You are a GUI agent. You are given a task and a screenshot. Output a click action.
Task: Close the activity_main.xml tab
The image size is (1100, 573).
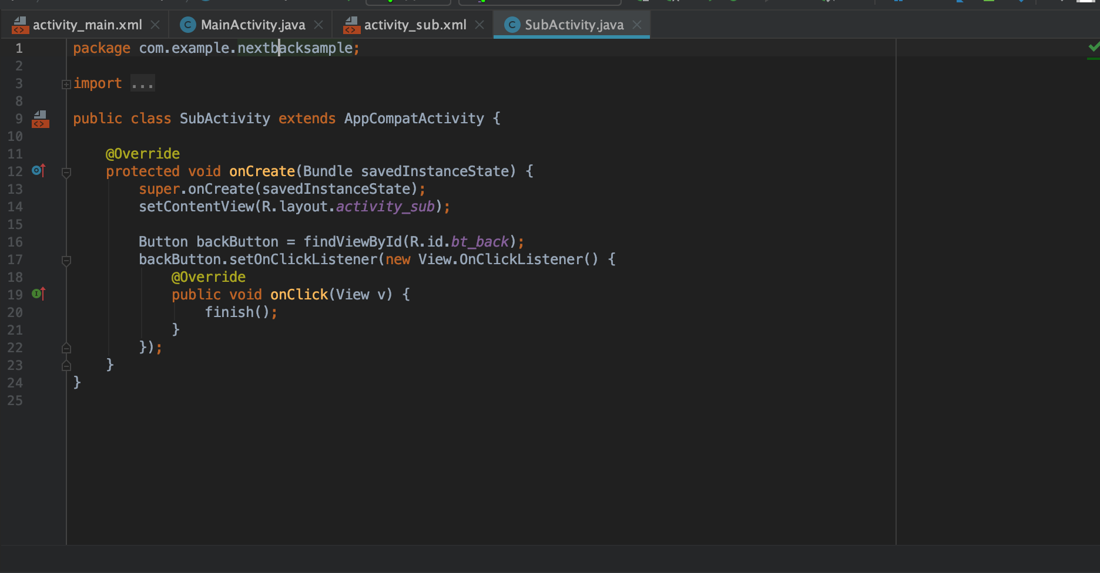(x=155, y=25)
